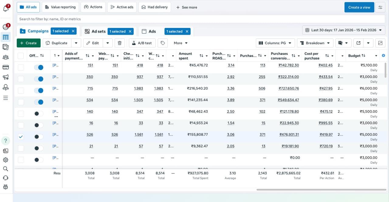Open the charts view icon
The width and height of the screenshot is (389, 202).
(380, 43)
